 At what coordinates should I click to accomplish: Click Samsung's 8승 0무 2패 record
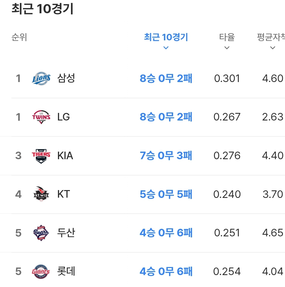pos(166,79)
